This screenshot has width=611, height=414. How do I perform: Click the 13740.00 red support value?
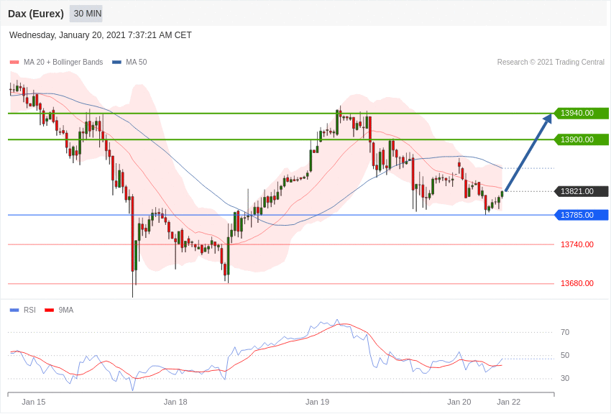coord(577,244)
